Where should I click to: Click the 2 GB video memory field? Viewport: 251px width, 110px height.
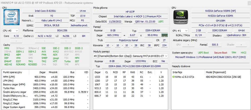(x=199, y=30)
